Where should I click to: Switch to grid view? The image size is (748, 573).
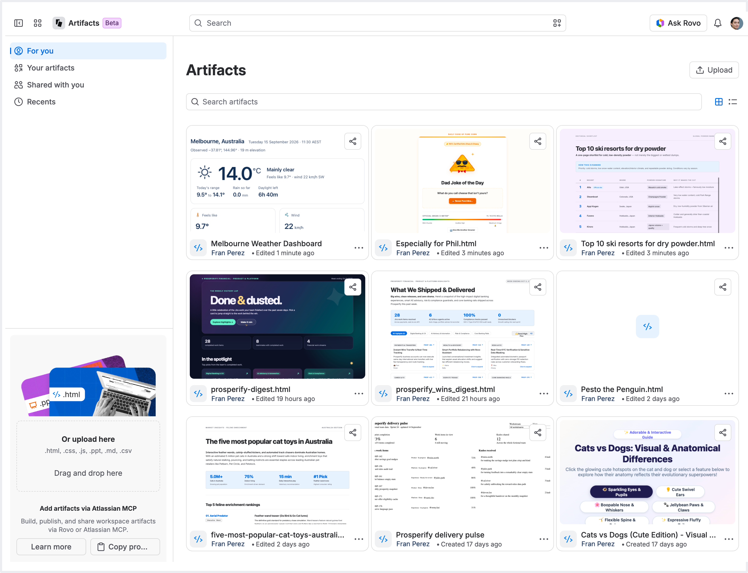tap(718, 102)
